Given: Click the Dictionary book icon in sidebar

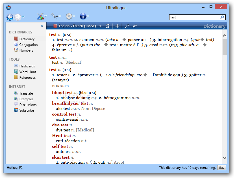Looking at the screenshot, I should click(x=16, y=39).
